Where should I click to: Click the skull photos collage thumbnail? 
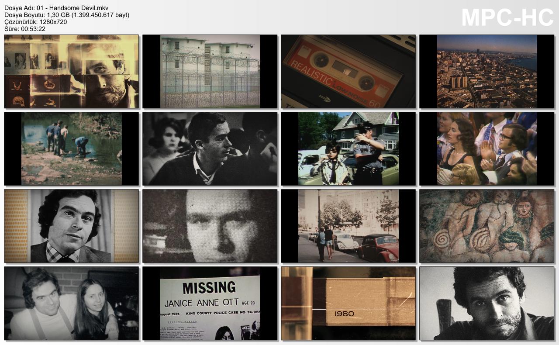coord(71,72)
